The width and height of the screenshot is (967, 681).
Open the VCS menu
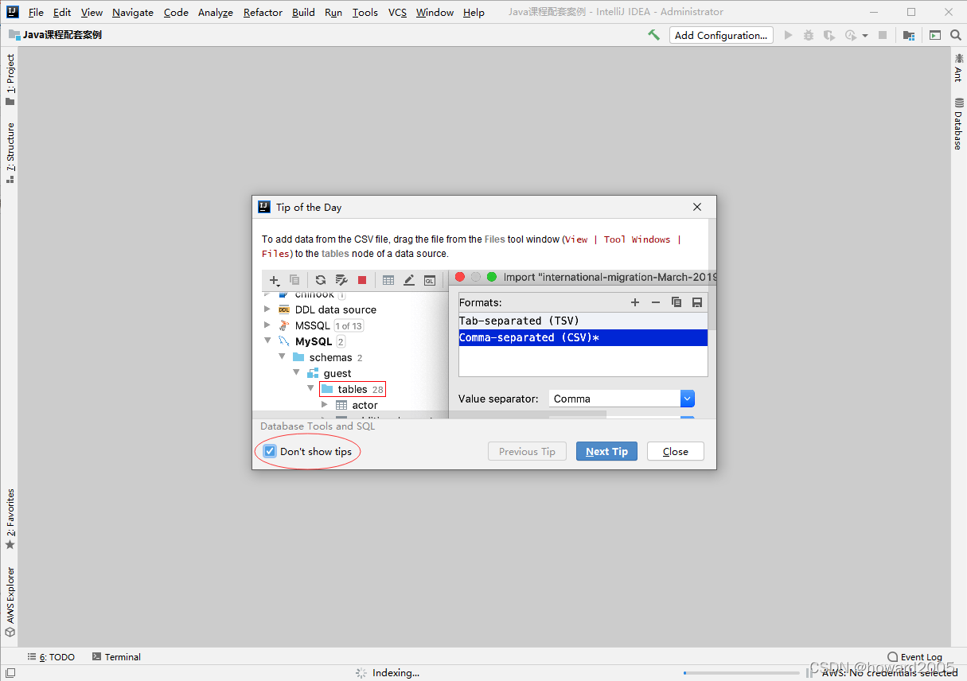pyautogui.click(x=397, y=12)
